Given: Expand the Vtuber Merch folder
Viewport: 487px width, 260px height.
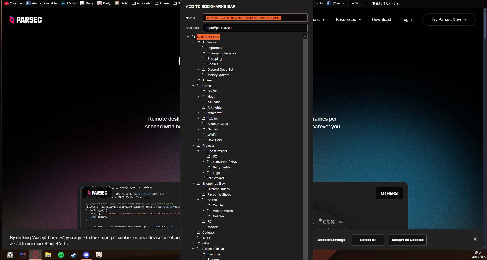Looking at the screenshot, I should coord(203,211).
